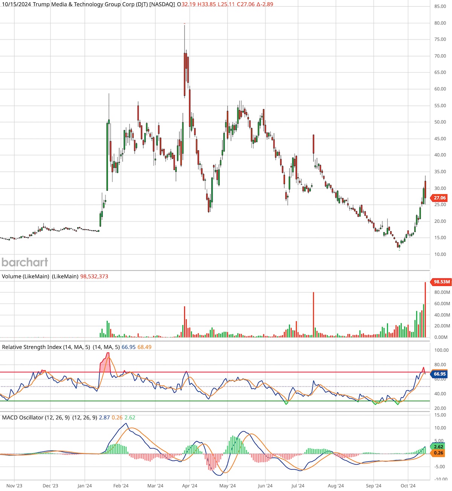Click the red 27.06 price tag

click(x=439, y=198)
